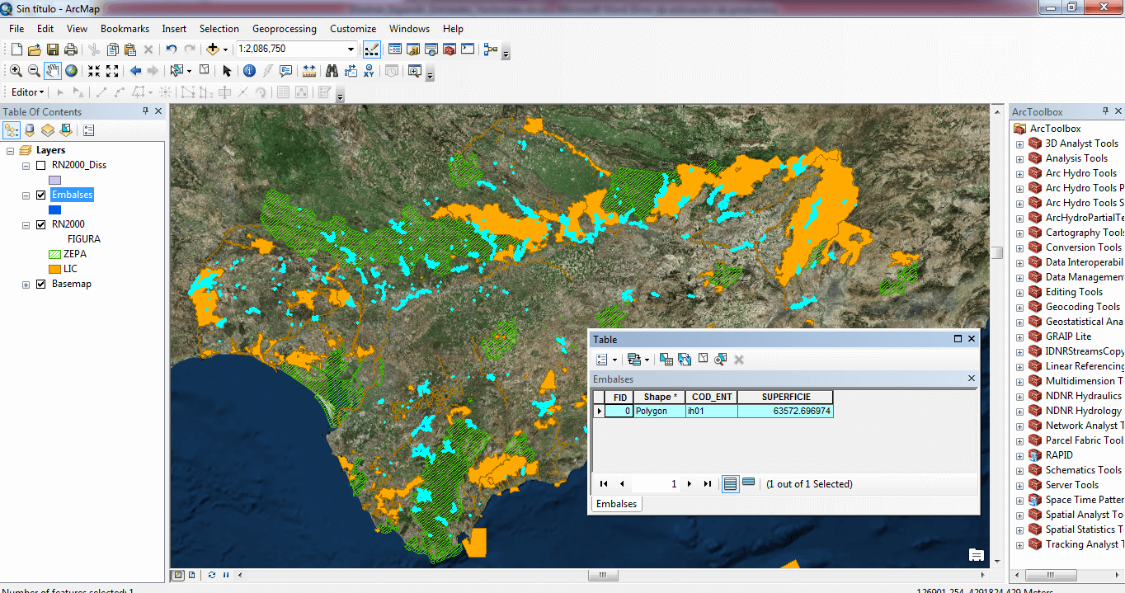Select the Zoom In tool
1125x593 pixels.
[x=16, y=71]
